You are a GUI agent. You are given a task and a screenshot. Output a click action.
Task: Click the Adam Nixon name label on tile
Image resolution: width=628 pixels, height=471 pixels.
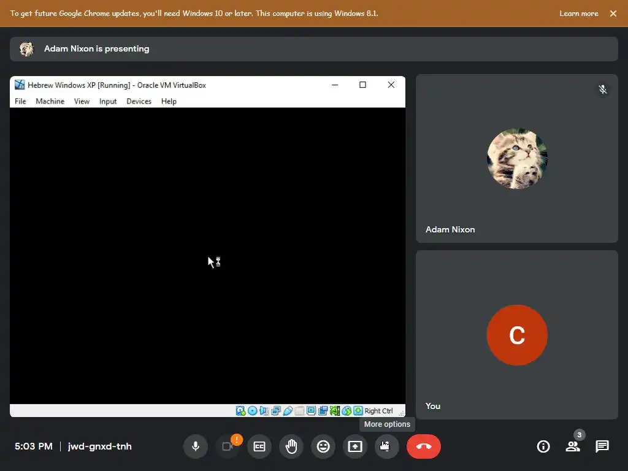click(450, 229)
